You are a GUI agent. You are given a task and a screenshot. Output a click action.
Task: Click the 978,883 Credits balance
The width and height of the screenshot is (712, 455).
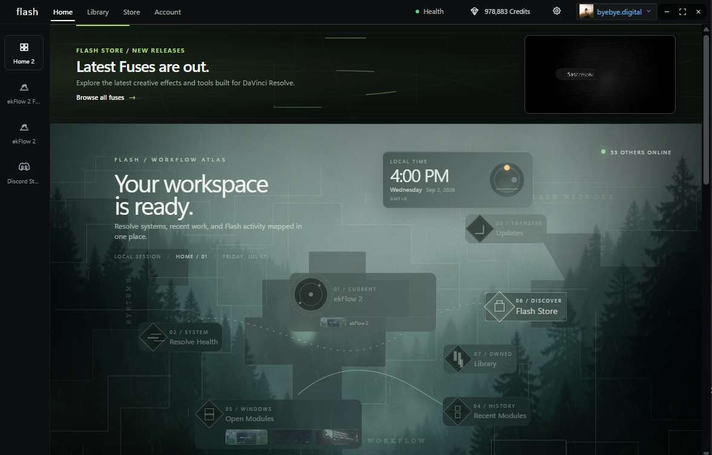[507, 12]
